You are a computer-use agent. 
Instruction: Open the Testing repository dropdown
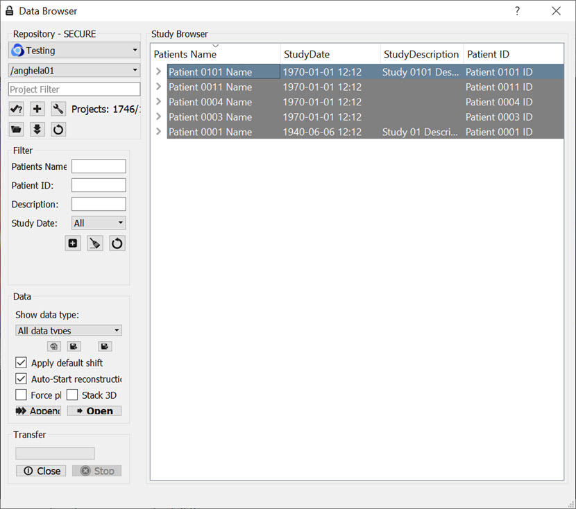click(x=74, y=51)
